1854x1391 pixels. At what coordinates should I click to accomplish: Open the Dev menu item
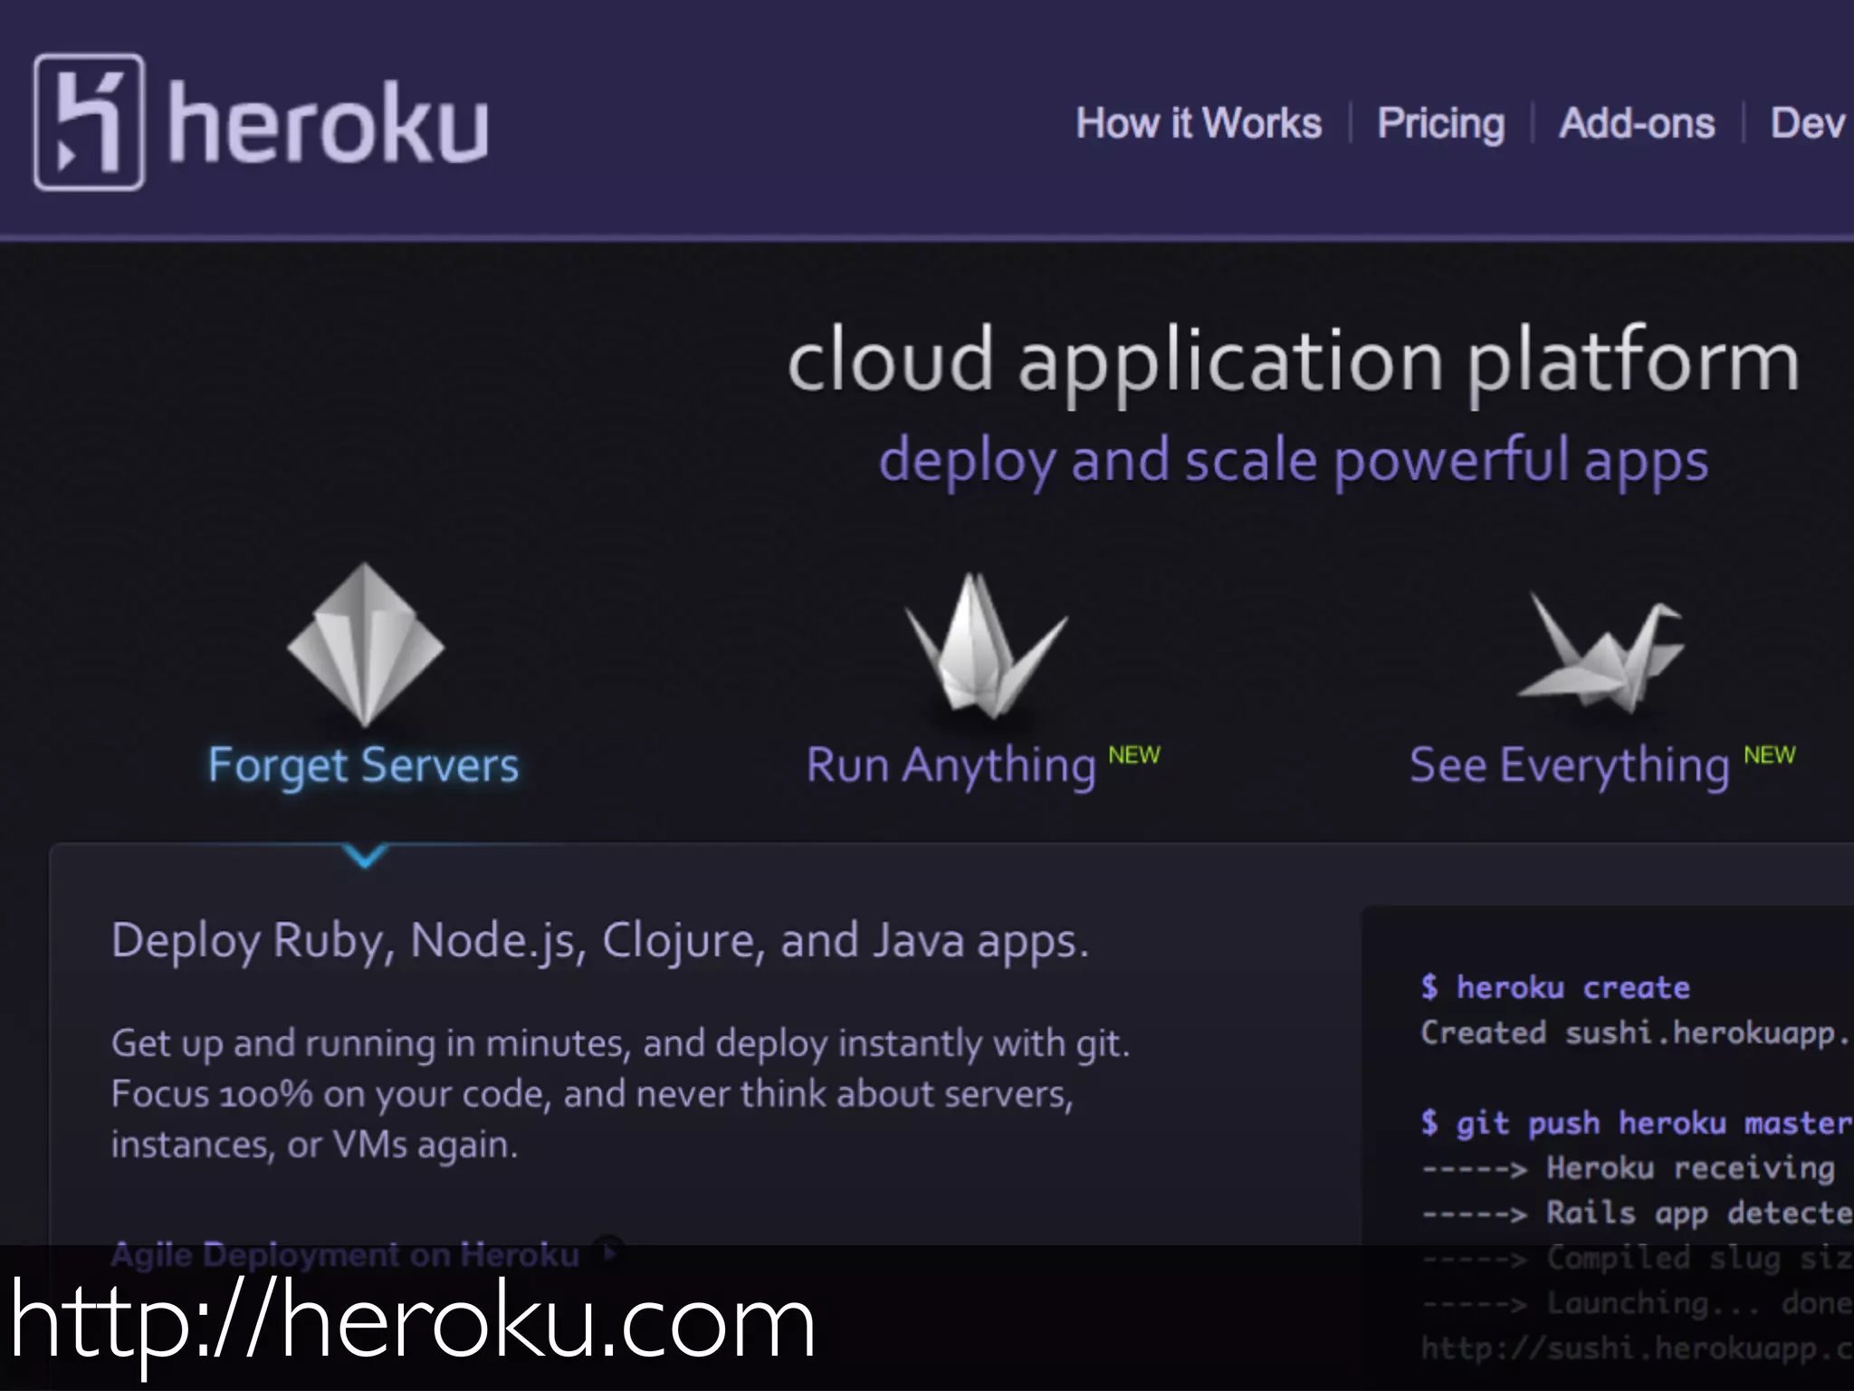tap(1808, 123)
